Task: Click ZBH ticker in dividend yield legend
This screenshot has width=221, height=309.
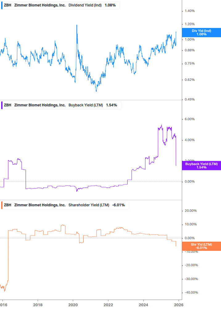Action: click(7, 5)
